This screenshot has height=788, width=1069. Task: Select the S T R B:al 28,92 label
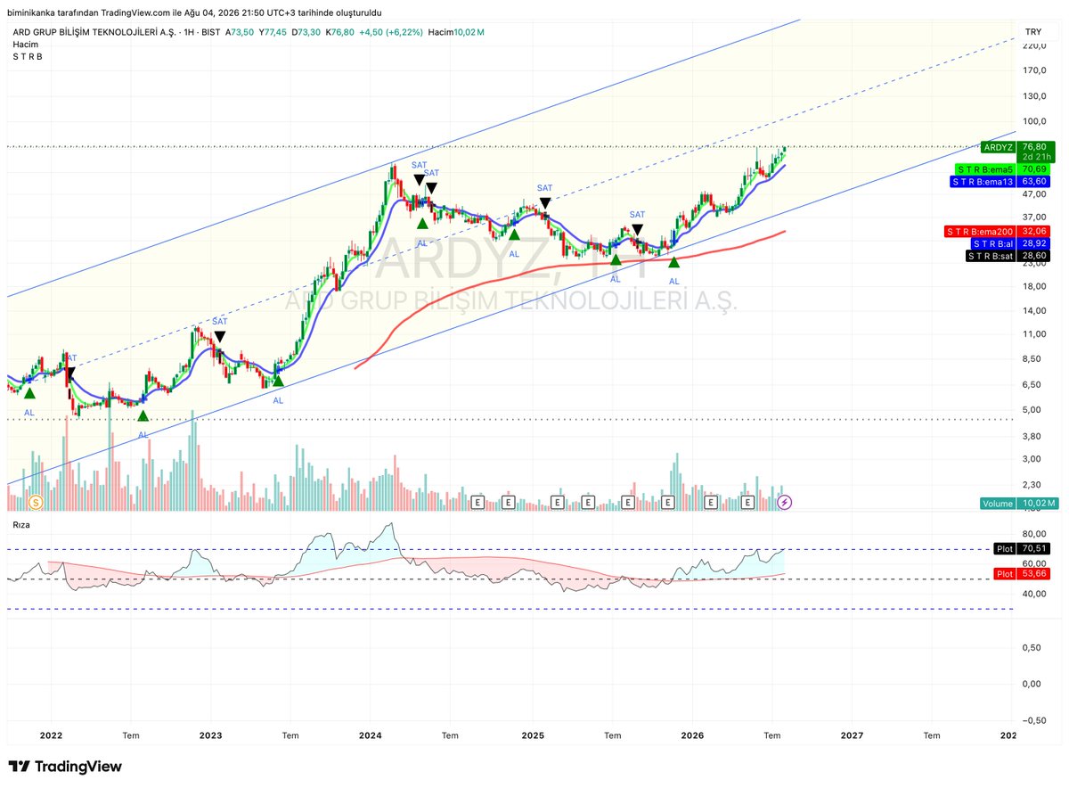1012,243
